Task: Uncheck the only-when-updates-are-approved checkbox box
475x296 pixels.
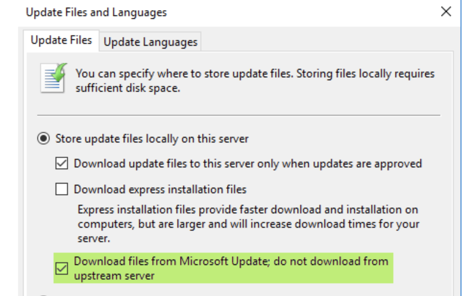Action: pyautogui.click(x=62, y=164)
